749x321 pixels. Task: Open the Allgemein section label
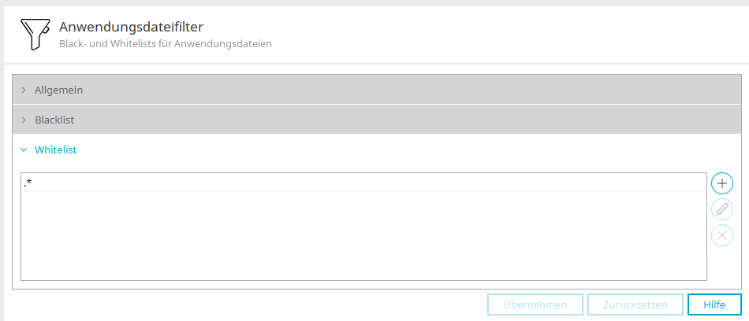59,90
